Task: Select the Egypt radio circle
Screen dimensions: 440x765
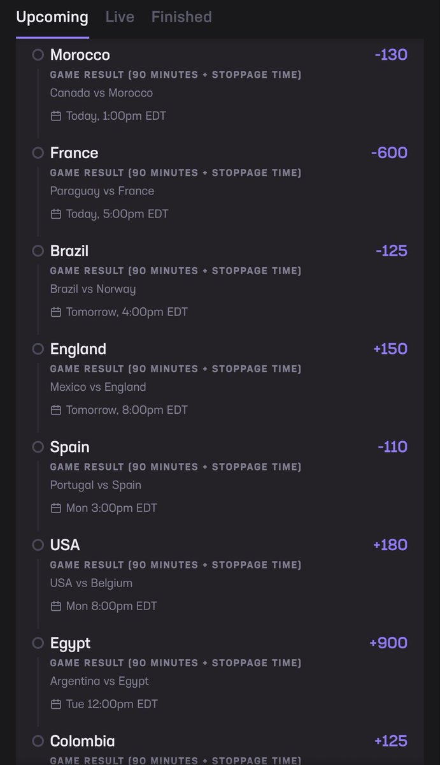Action: pyautogui.click(x=38, y=643)
